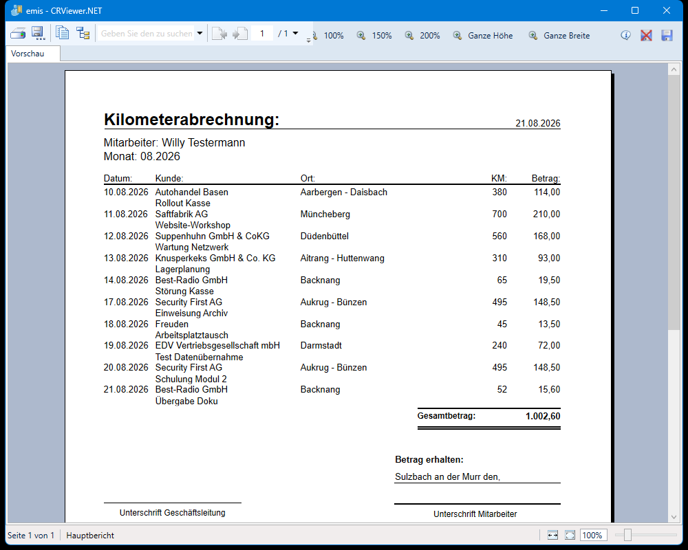This screenshot has height=550, width=688.
Task: Click magnifier icon beside 200%
Action: point(409,36)
